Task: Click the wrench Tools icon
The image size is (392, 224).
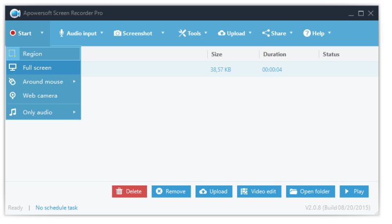Action: coord(182,33)
